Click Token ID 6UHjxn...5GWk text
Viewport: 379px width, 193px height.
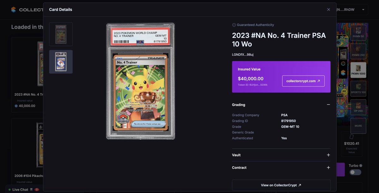[x=253, y=85]
